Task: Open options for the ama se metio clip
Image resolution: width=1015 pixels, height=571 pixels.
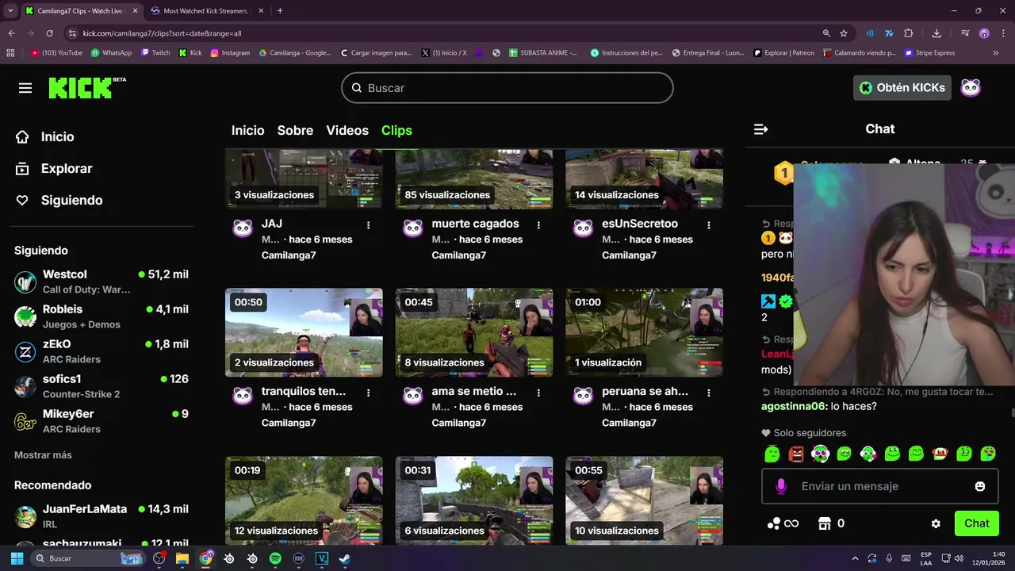Action: tap(538, 393)
